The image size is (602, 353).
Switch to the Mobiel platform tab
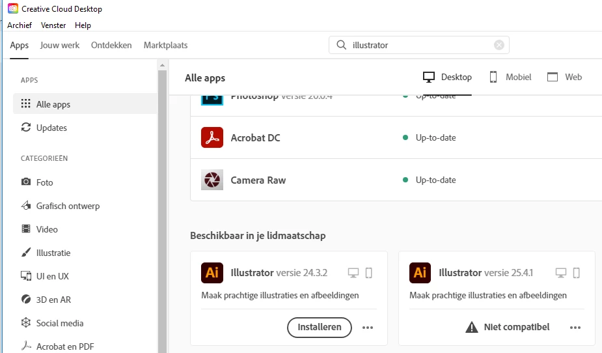coord(510,78)
